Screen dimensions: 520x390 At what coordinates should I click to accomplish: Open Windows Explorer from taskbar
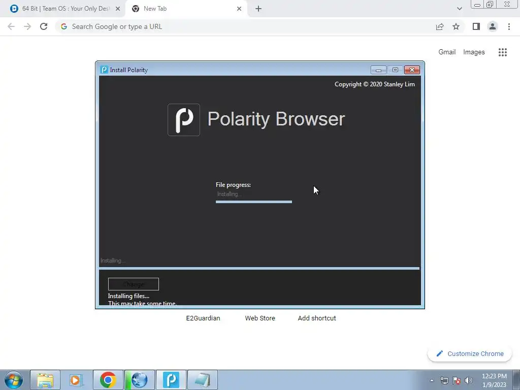pyautogui.click(x=45, y=380)
